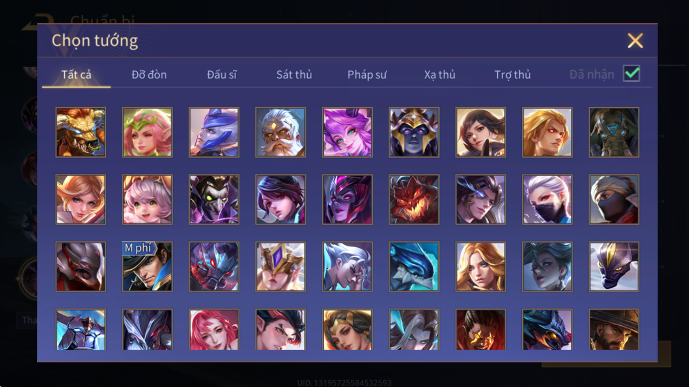Select the Tất cả tab
This screenshot has width=689, height=387.
point(76,75)
